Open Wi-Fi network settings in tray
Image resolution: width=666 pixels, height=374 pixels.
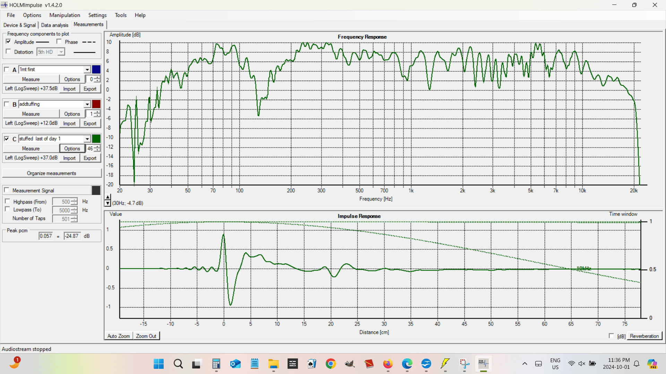[571, 364]
